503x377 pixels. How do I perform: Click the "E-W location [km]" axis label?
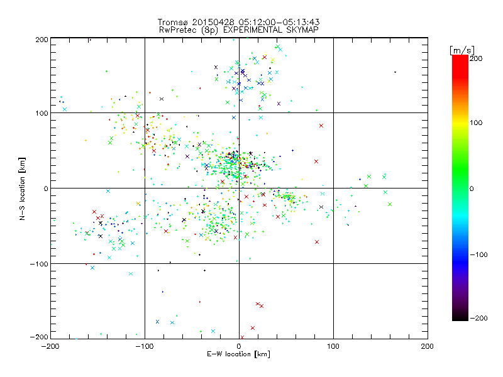239,354
